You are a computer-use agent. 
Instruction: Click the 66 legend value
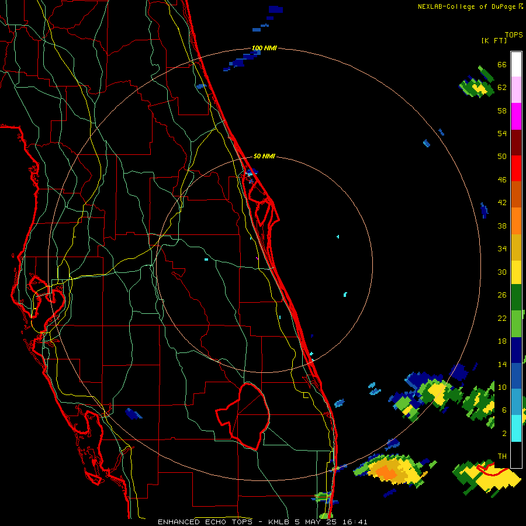click(502, 64)
